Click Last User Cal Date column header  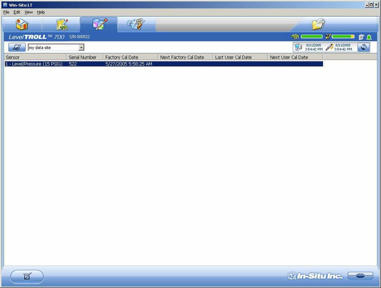pyautogui.click(x=240, y=57)
